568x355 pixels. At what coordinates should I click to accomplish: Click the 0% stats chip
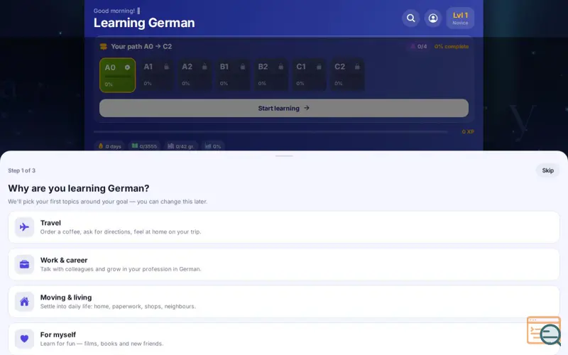(x=213, y=146)
